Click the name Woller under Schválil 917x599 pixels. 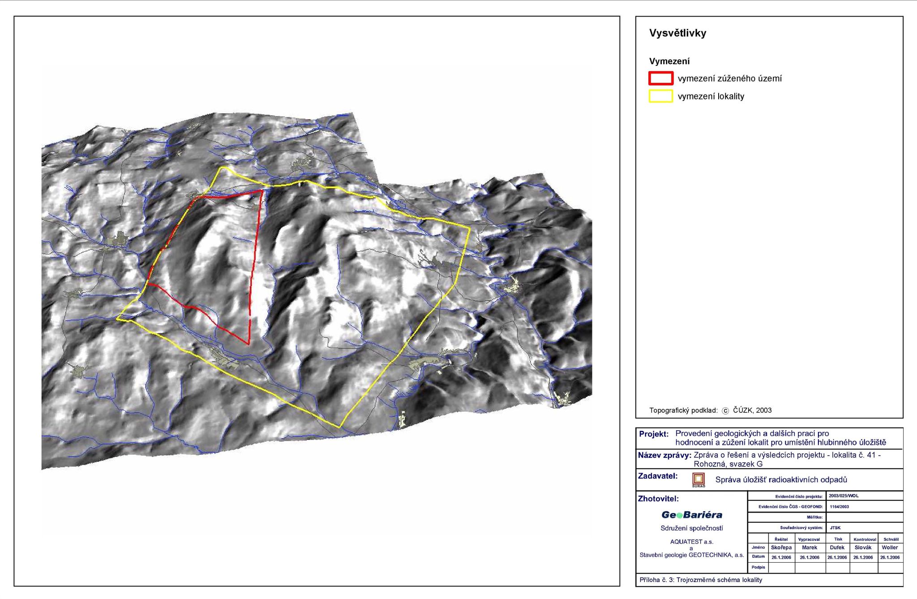(890, 547)
